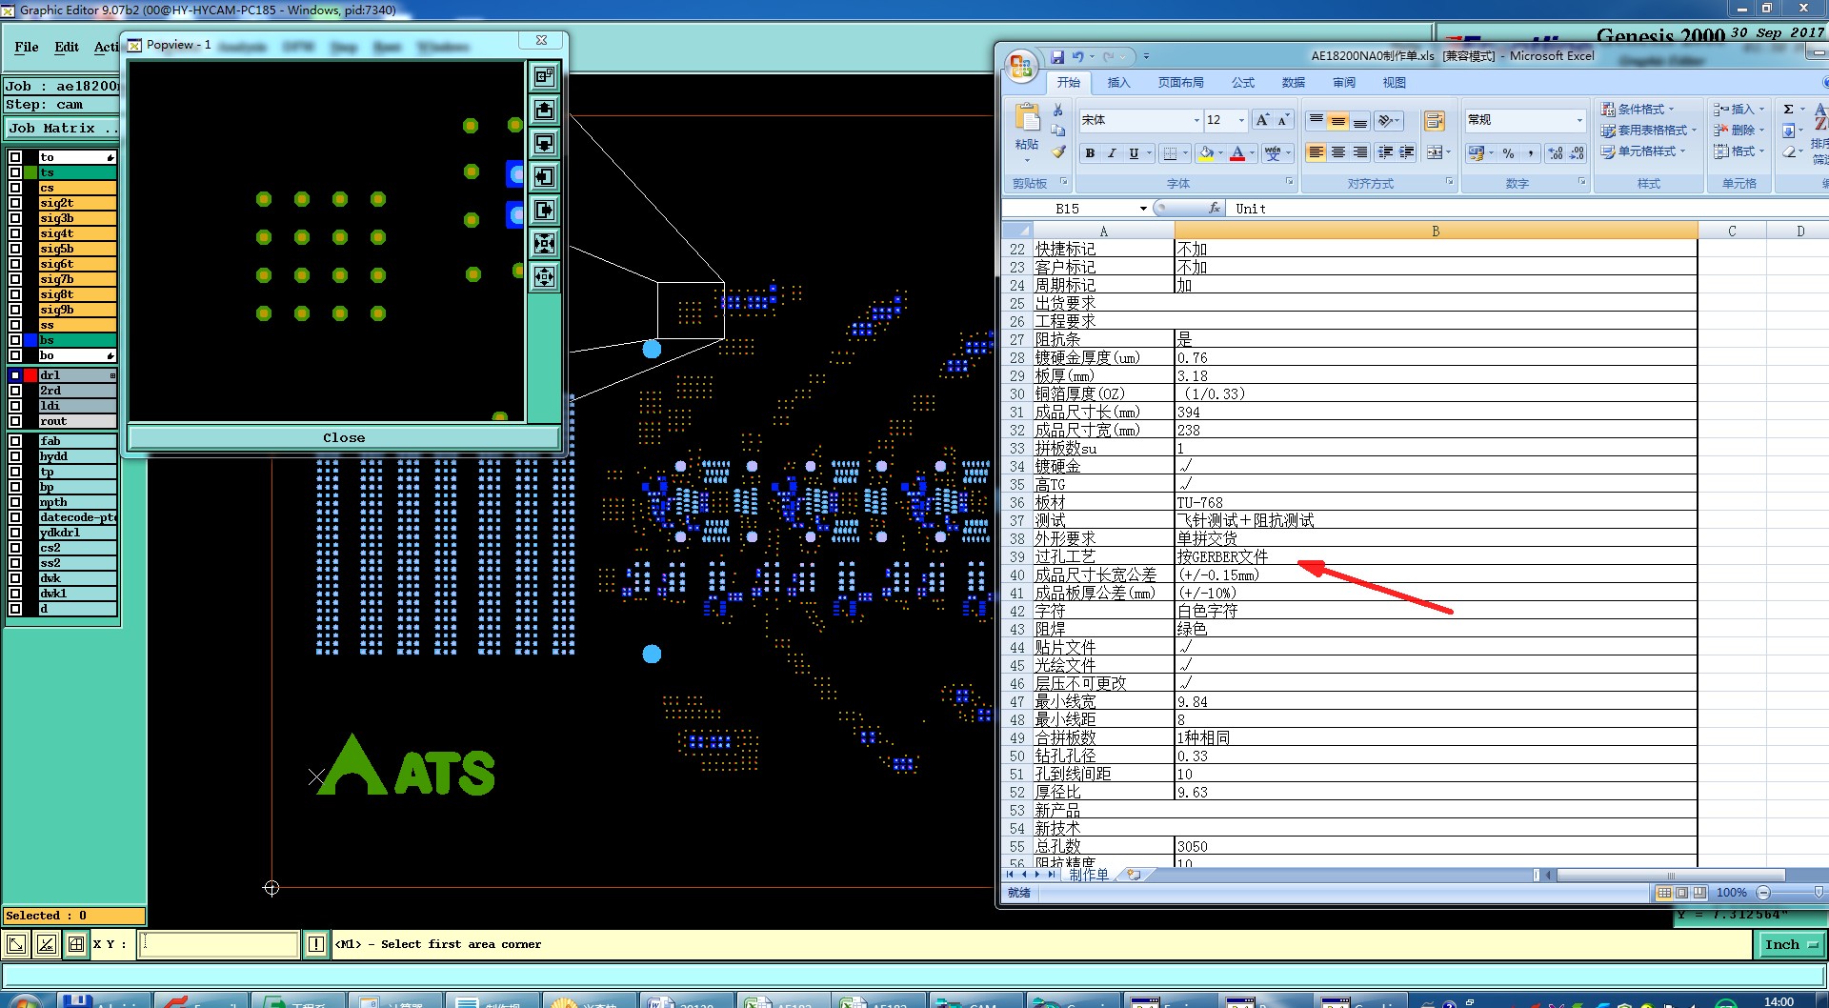This screenshot has width=1829, height=1008.
Task: Open the fill color dropdown arrow
Action: point(1220,152)
